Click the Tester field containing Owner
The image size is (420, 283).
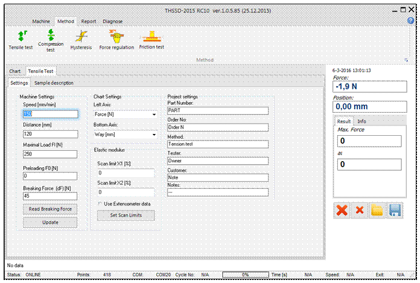click(218, 161)
